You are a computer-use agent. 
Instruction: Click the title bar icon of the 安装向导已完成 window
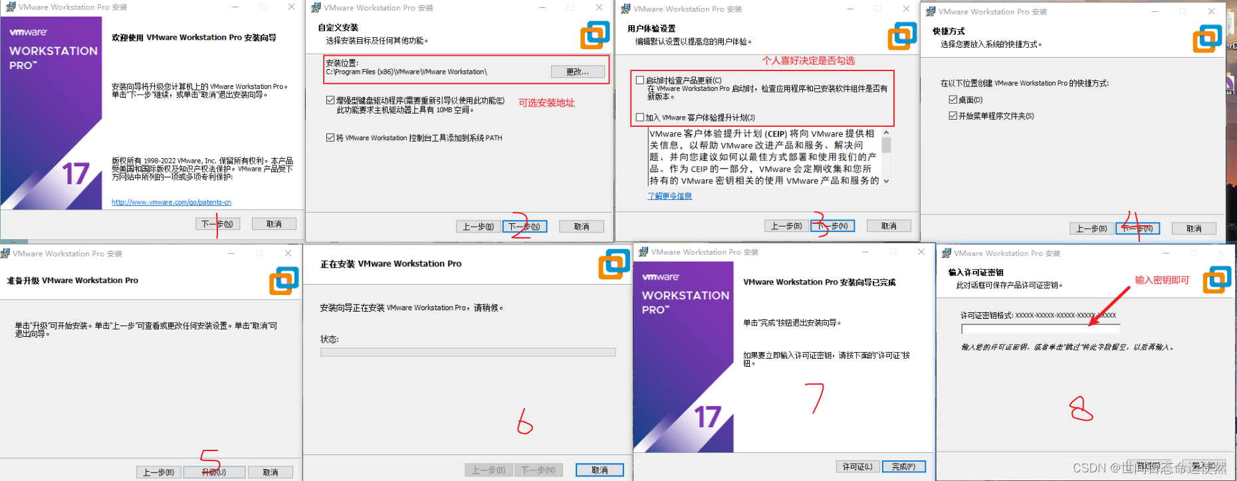pyautogui.click(x=643, y=252)
